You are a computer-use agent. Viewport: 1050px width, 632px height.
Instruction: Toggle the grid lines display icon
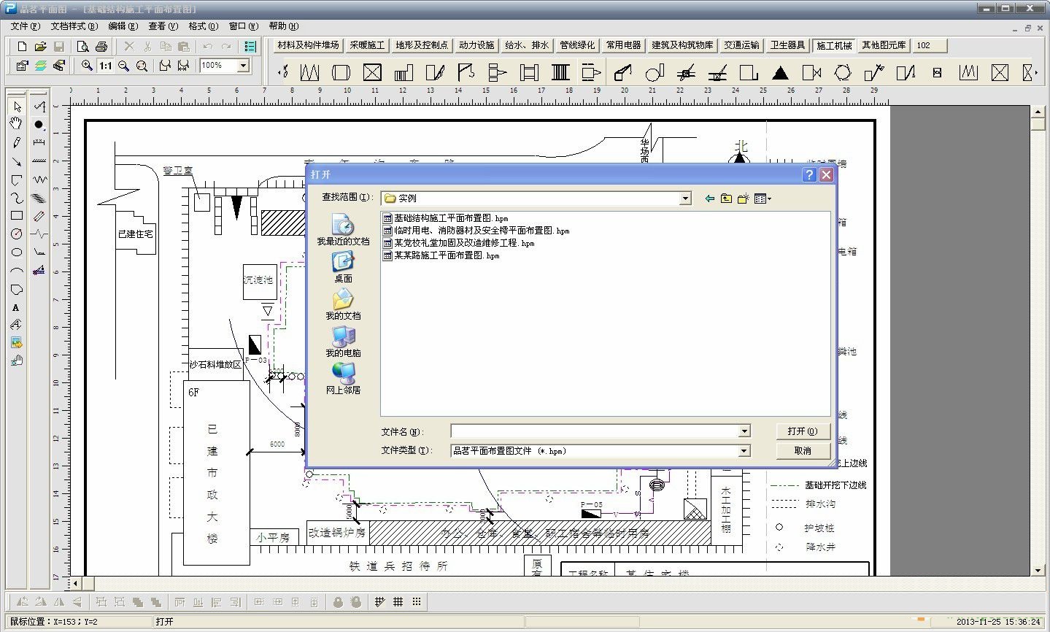(x=398, y=602)
